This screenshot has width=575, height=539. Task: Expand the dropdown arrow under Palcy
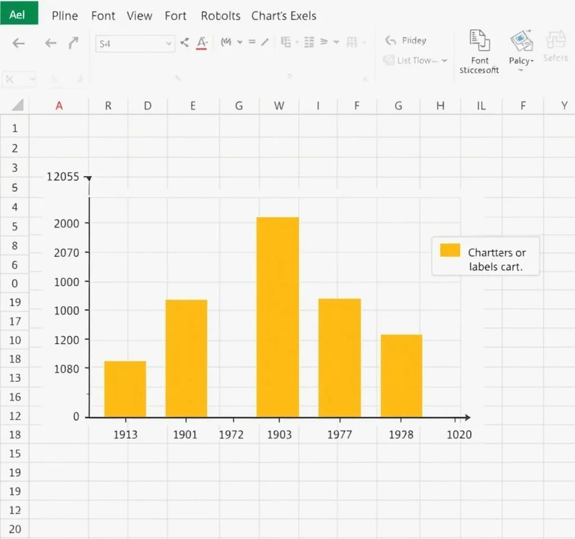521,71
